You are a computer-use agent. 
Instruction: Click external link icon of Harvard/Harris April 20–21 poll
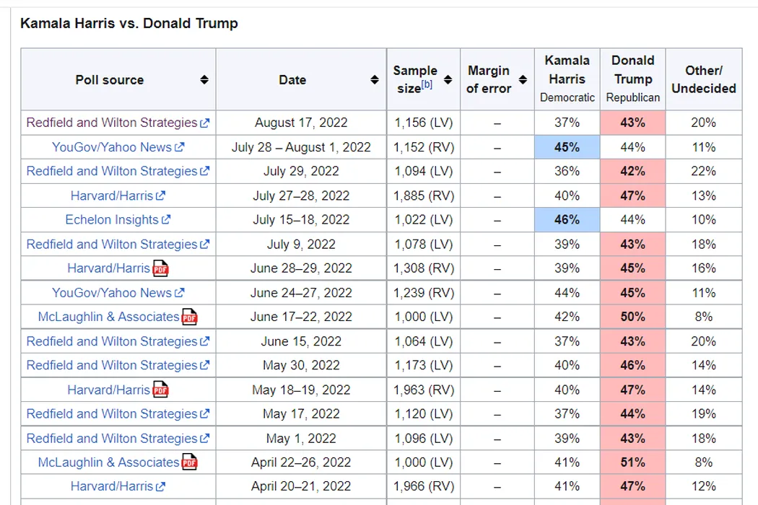click(160, 487)
